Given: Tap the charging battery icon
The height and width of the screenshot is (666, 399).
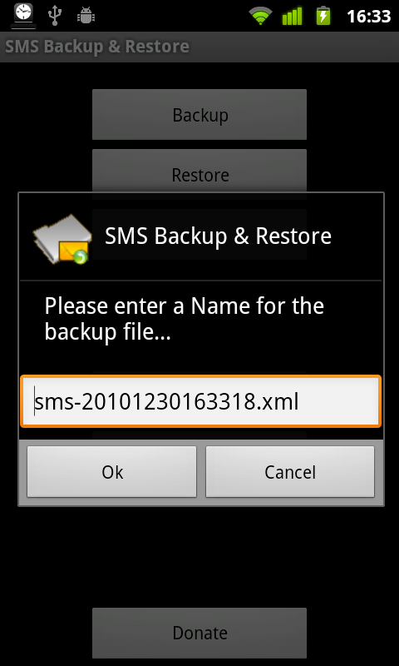Looking at the screenshot, I should 323,16.
